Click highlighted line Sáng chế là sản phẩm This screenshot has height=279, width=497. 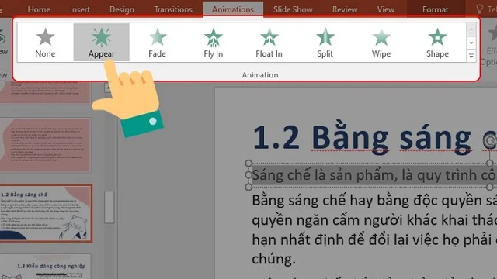coord(374,175)
